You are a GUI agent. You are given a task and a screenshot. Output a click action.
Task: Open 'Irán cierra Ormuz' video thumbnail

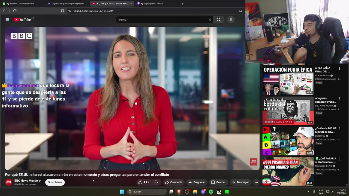pyautogui.click(x=288, y=171)
